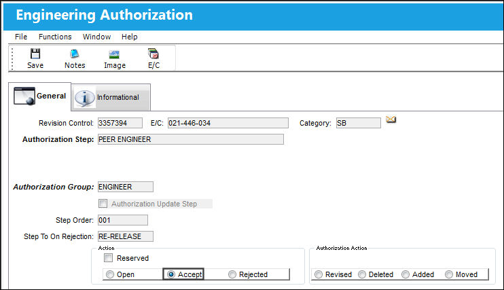Click the Engineering Authorization title text

tap(105, 15)
